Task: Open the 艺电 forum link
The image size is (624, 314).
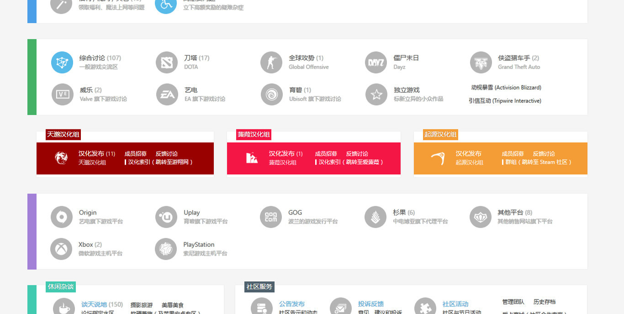Action: coord(191,90)
